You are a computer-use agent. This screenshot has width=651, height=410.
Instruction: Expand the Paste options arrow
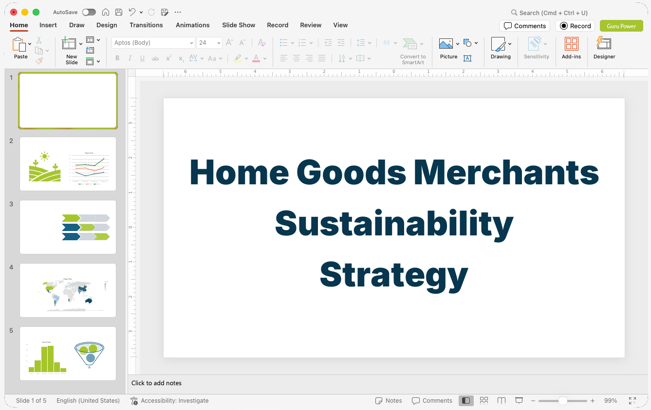coord(30,44)
